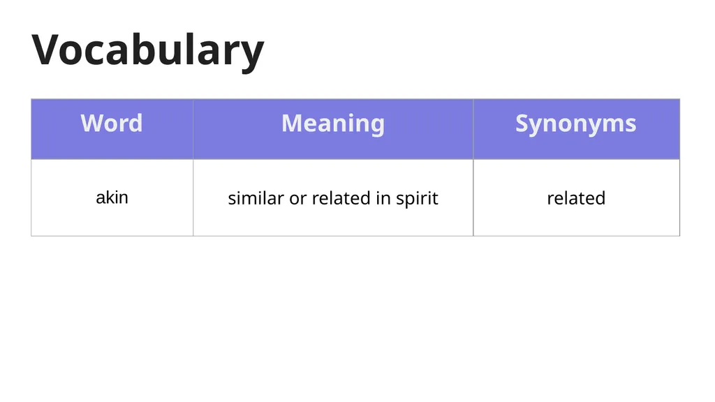715x402 pixels.
Task: Click the table's right outer border
Action: pos(680,167)
